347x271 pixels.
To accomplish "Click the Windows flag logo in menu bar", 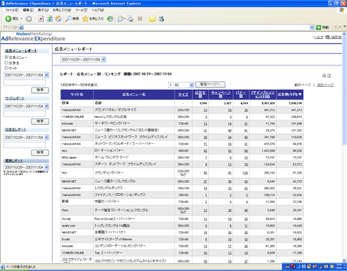I will 341,10.
